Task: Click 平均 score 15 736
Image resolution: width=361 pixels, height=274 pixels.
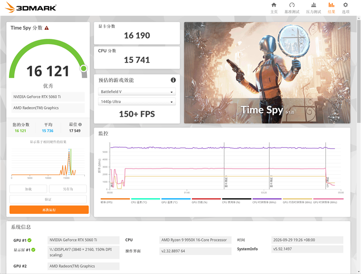Action: coord(48,131)
